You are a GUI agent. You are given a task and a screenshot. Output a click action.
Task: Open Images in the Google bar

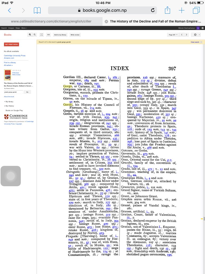click(11, 28)
